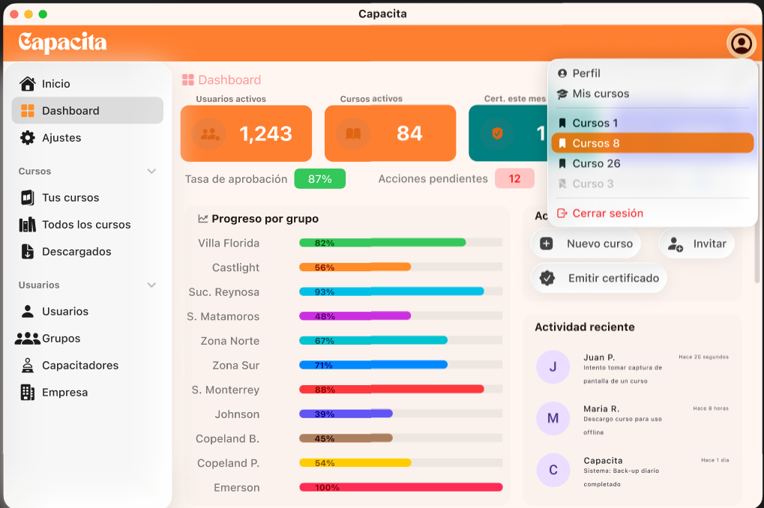Select the Inicio home icon in the sidebar
Screen dimensions: 764x508
28,83
